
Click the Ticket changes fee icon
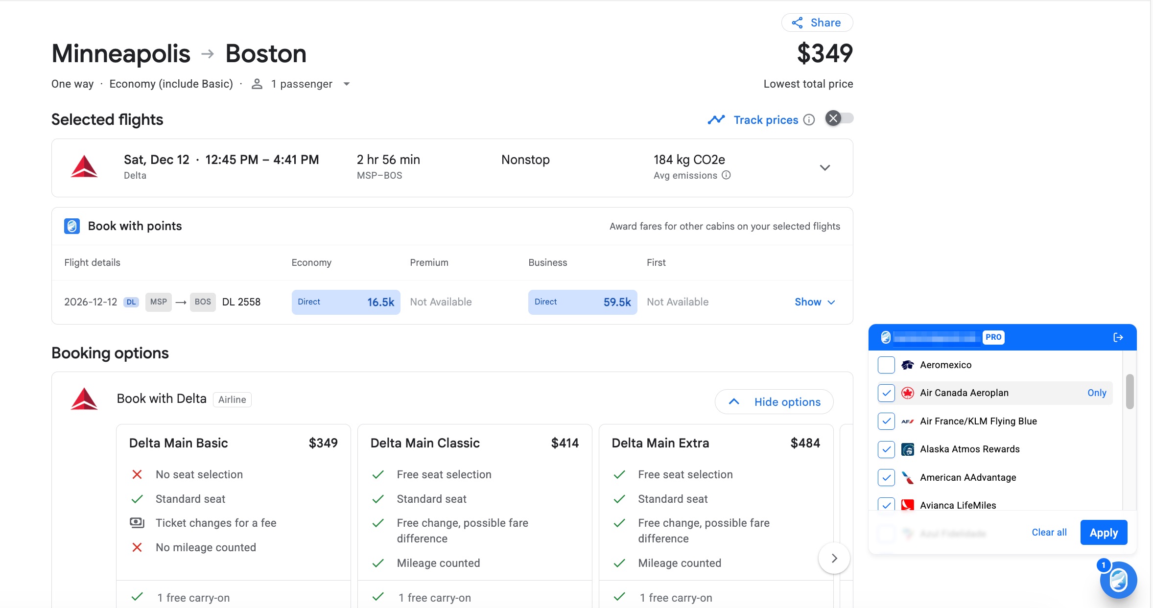[137, 523]
